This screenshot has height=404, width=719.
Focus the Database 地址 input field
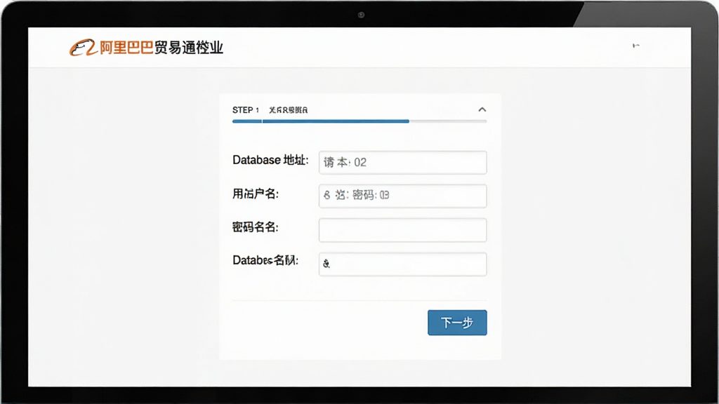point(402,163)
